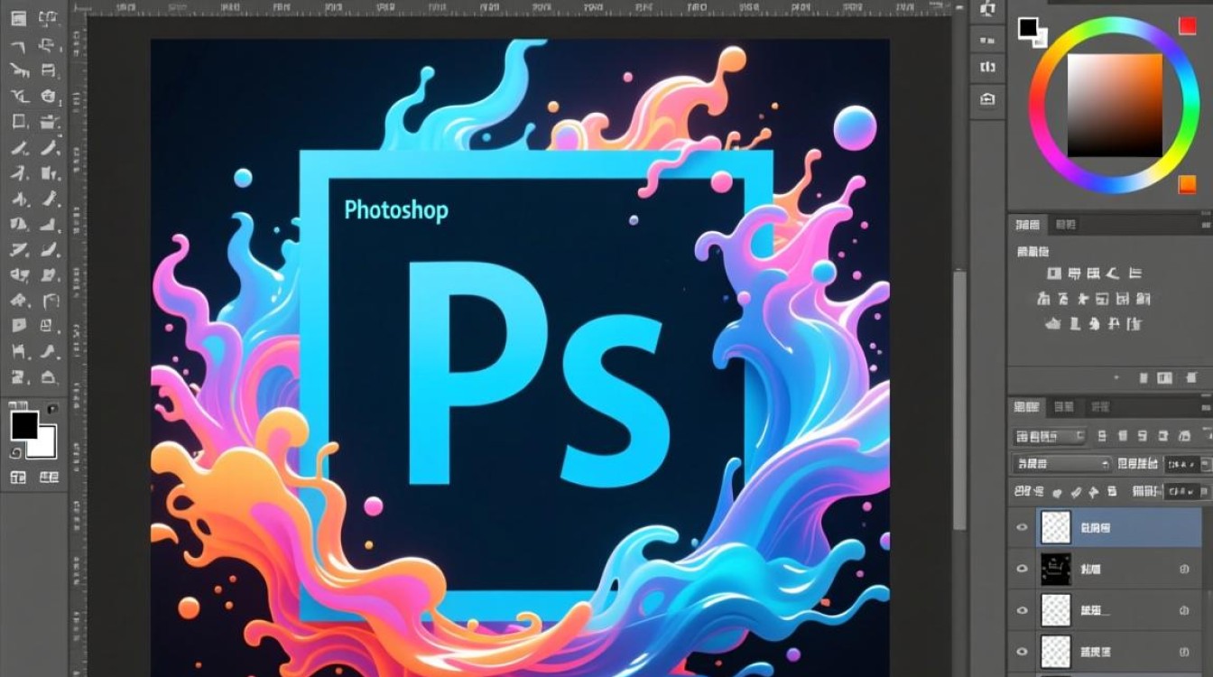Switch to second tab in Layers panel group
The height and width of the screenshot is (677, 1213).
1064,407
